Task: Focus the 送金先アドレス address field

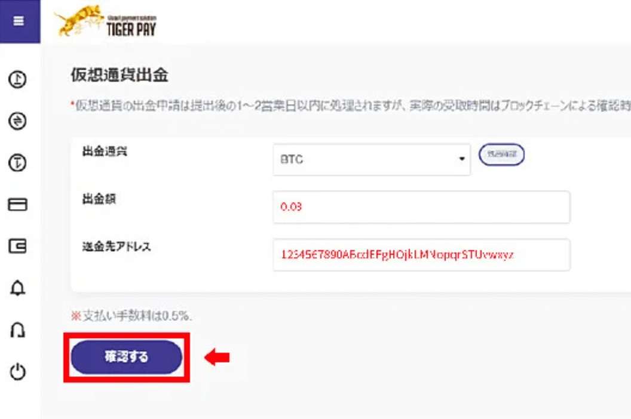Action: point(421,255)
